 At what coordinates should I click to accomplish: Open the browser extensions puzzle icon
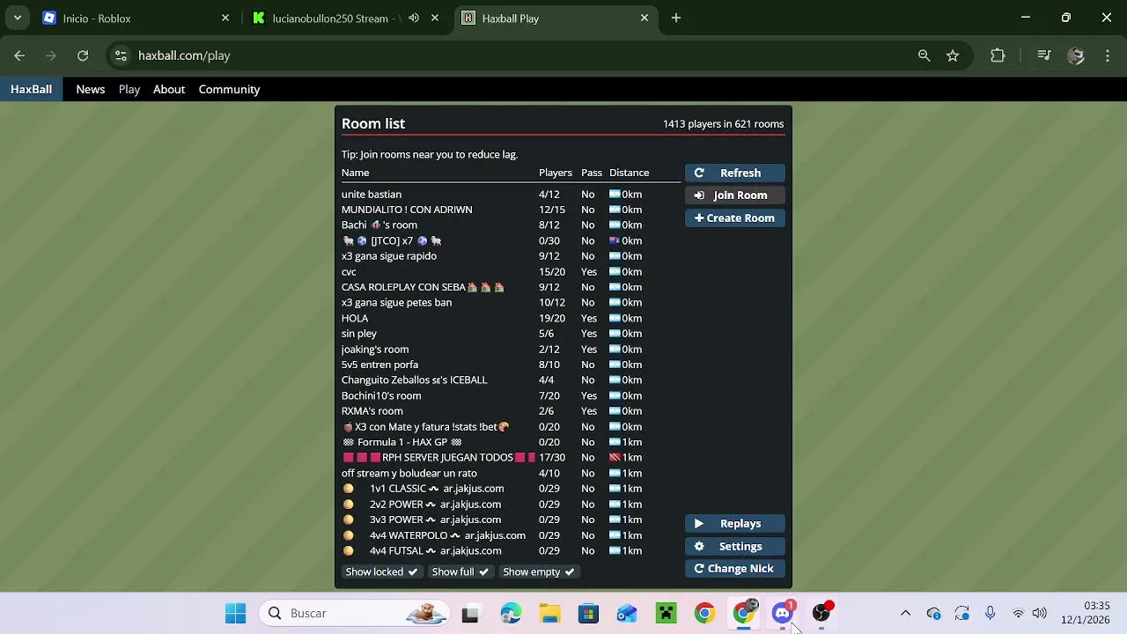click(x=998, y=55)
